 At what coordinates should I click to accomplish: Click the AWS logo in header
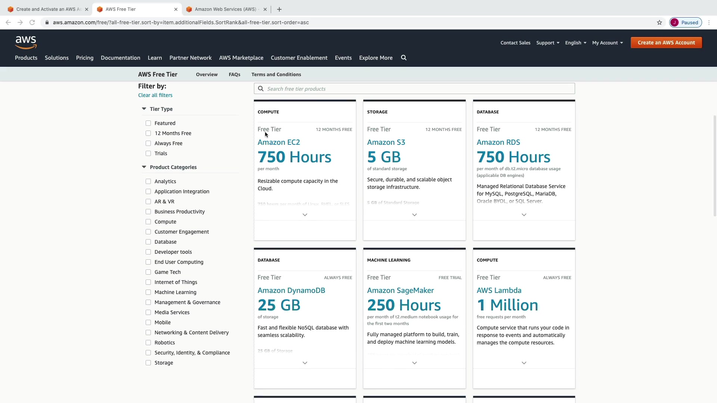(26, 43)
